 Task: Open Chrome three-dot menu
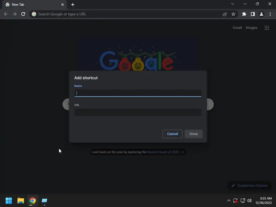tap(270, 14)
